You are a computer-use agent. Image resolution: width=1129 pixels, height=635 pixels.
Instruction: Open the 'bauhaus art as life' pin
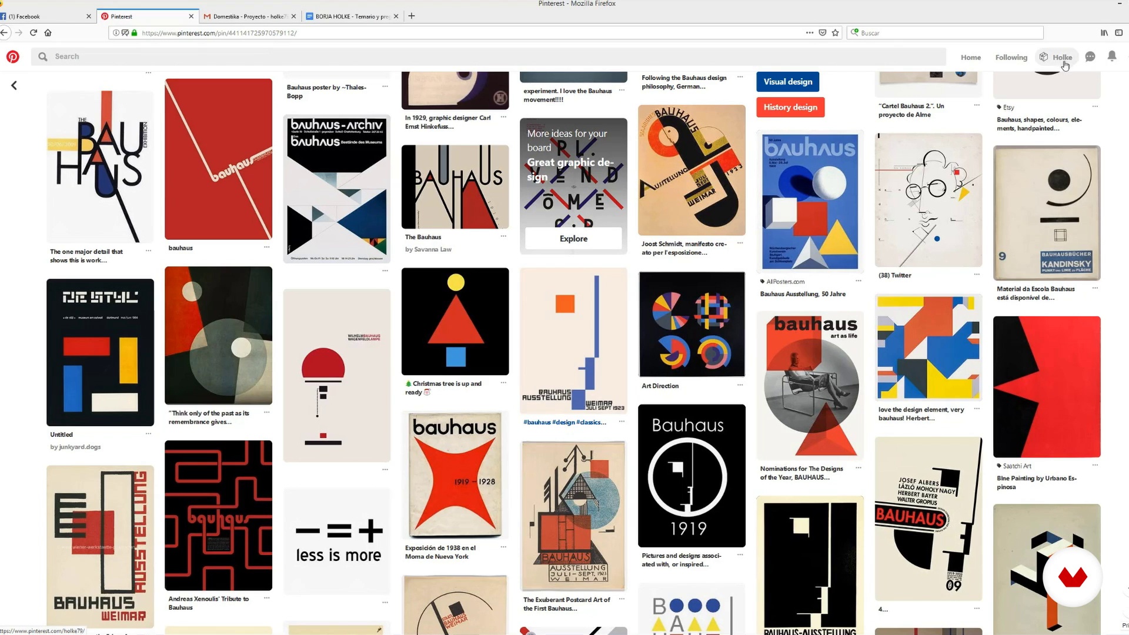point(810,385)
